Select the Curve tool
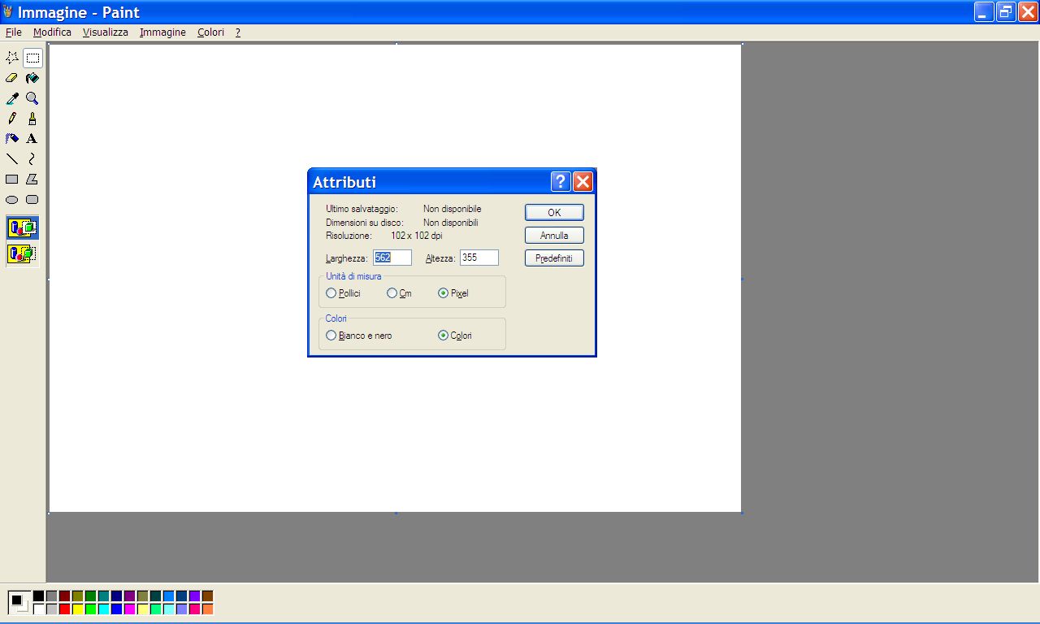1040x624 pixels. click(x=32, y=159)
